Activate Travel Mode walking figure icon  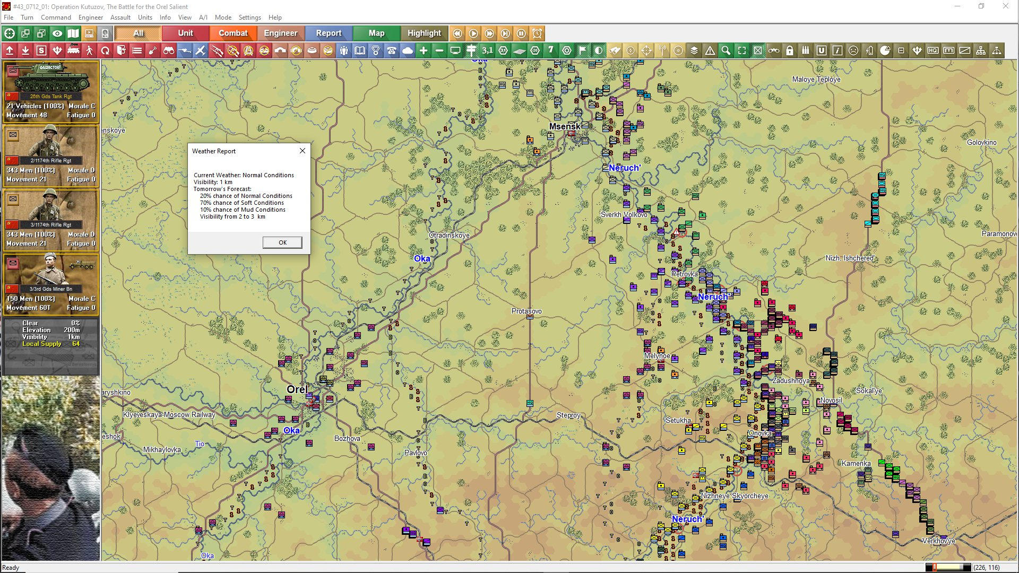[x=90, y=50]
